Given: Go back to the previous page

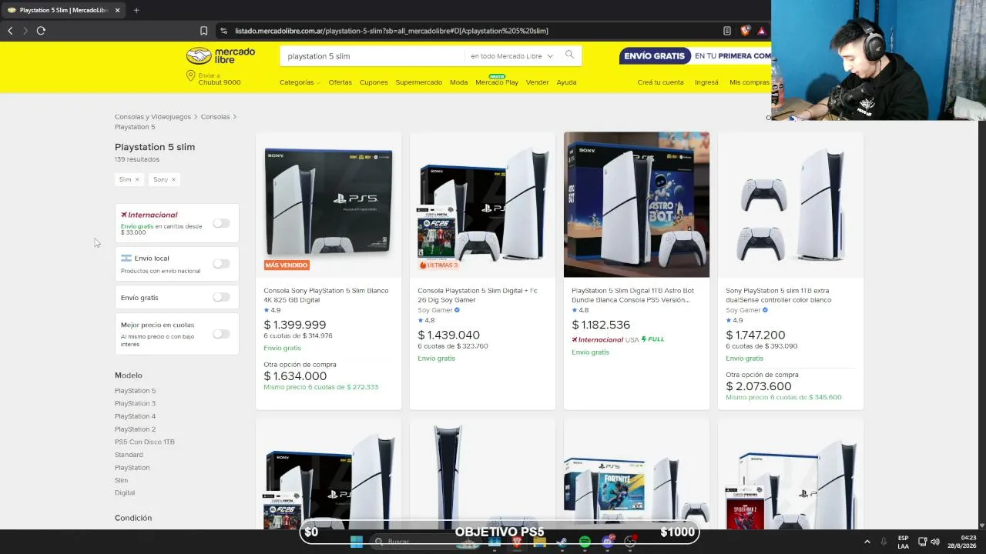Looking at the screenshot, I should click(x=10, y=31).
